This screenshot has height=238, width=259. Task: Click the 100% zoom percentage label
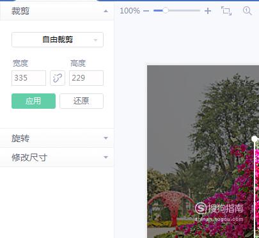pos(130,11)
